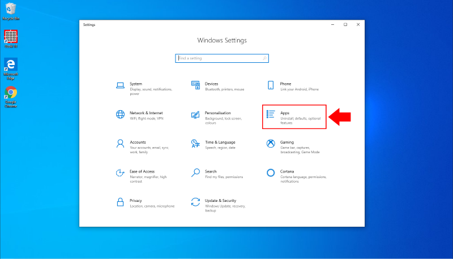
Task: Open the Gaming Xbox icon
Action: (x=271, y=143)
